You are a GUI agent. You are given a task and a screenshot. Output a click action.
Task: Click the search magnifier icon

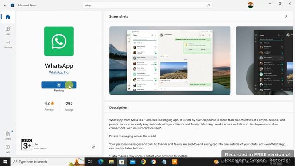[x=208, y=5]
